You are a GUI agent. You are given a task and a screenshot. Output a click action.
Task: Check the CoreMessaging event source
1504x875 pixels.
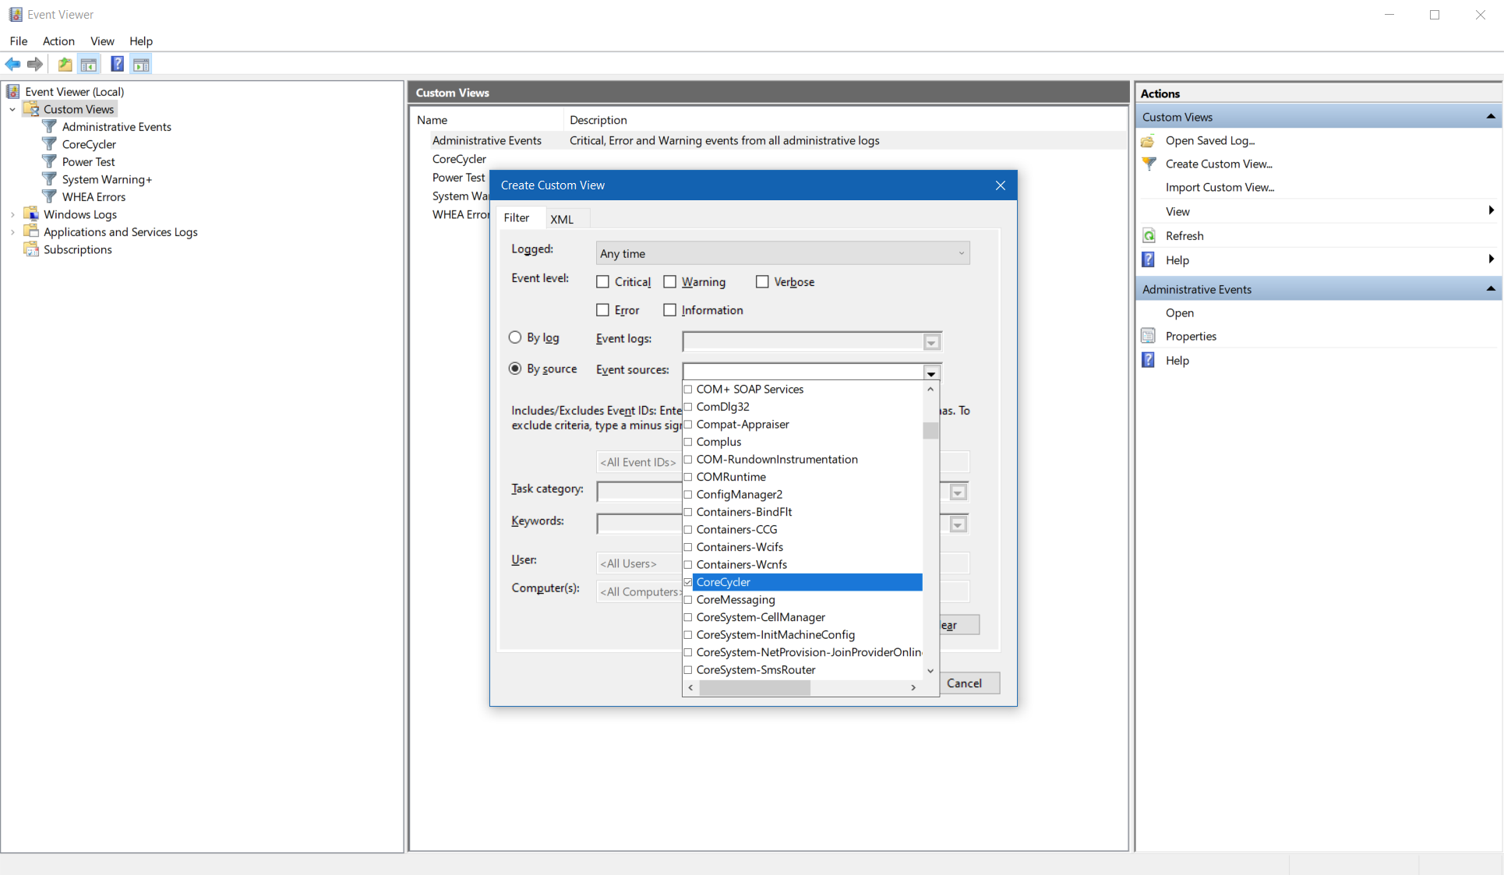click(688, 600)
